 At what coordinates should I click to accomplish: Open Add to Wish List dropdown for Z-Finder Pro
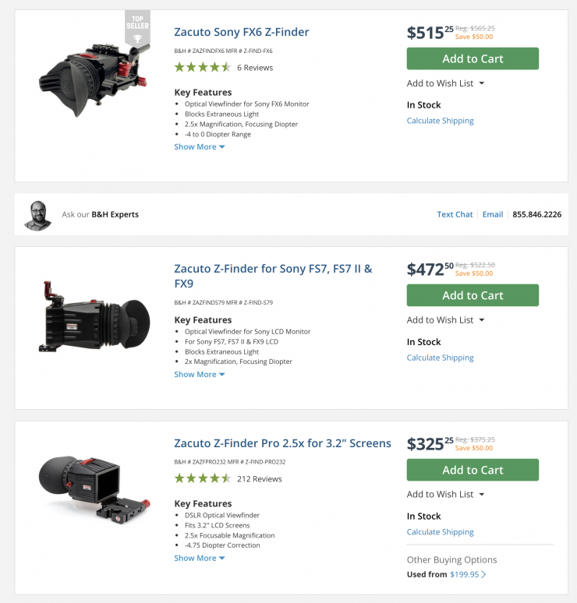click(445, 495)
